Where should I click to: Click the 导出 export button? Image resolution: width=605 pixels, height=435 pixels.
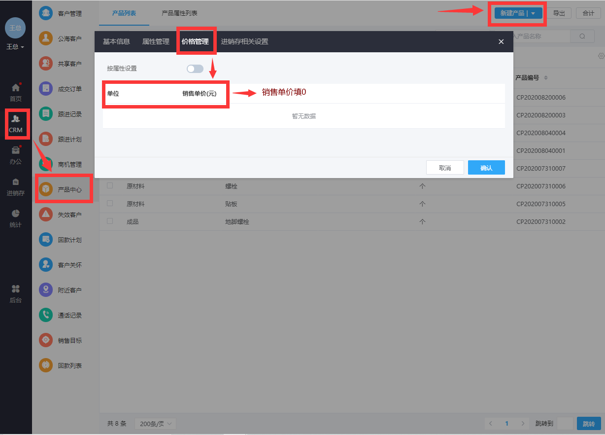559,13
